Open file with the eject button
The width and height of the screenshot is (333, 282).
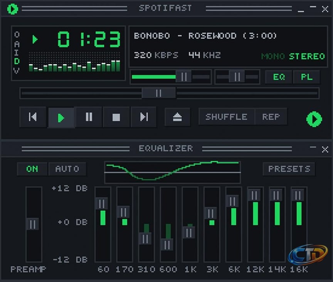(x=177, y=117)
